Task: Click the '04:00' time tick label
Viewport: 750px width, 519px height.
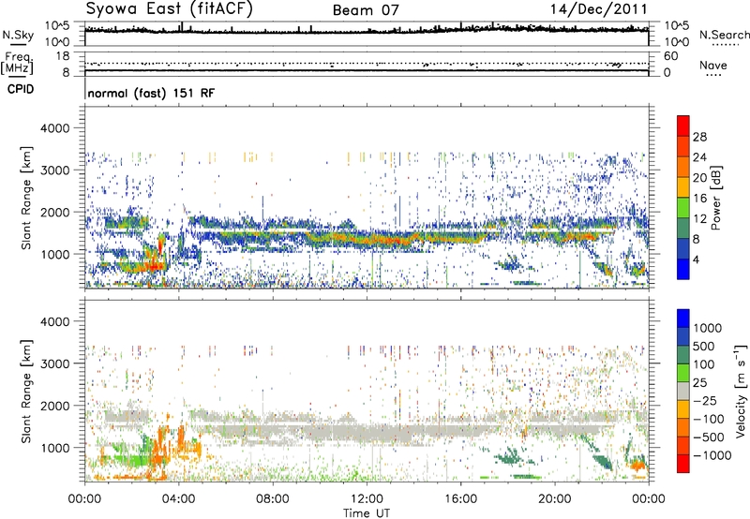Action: point(179,499)
